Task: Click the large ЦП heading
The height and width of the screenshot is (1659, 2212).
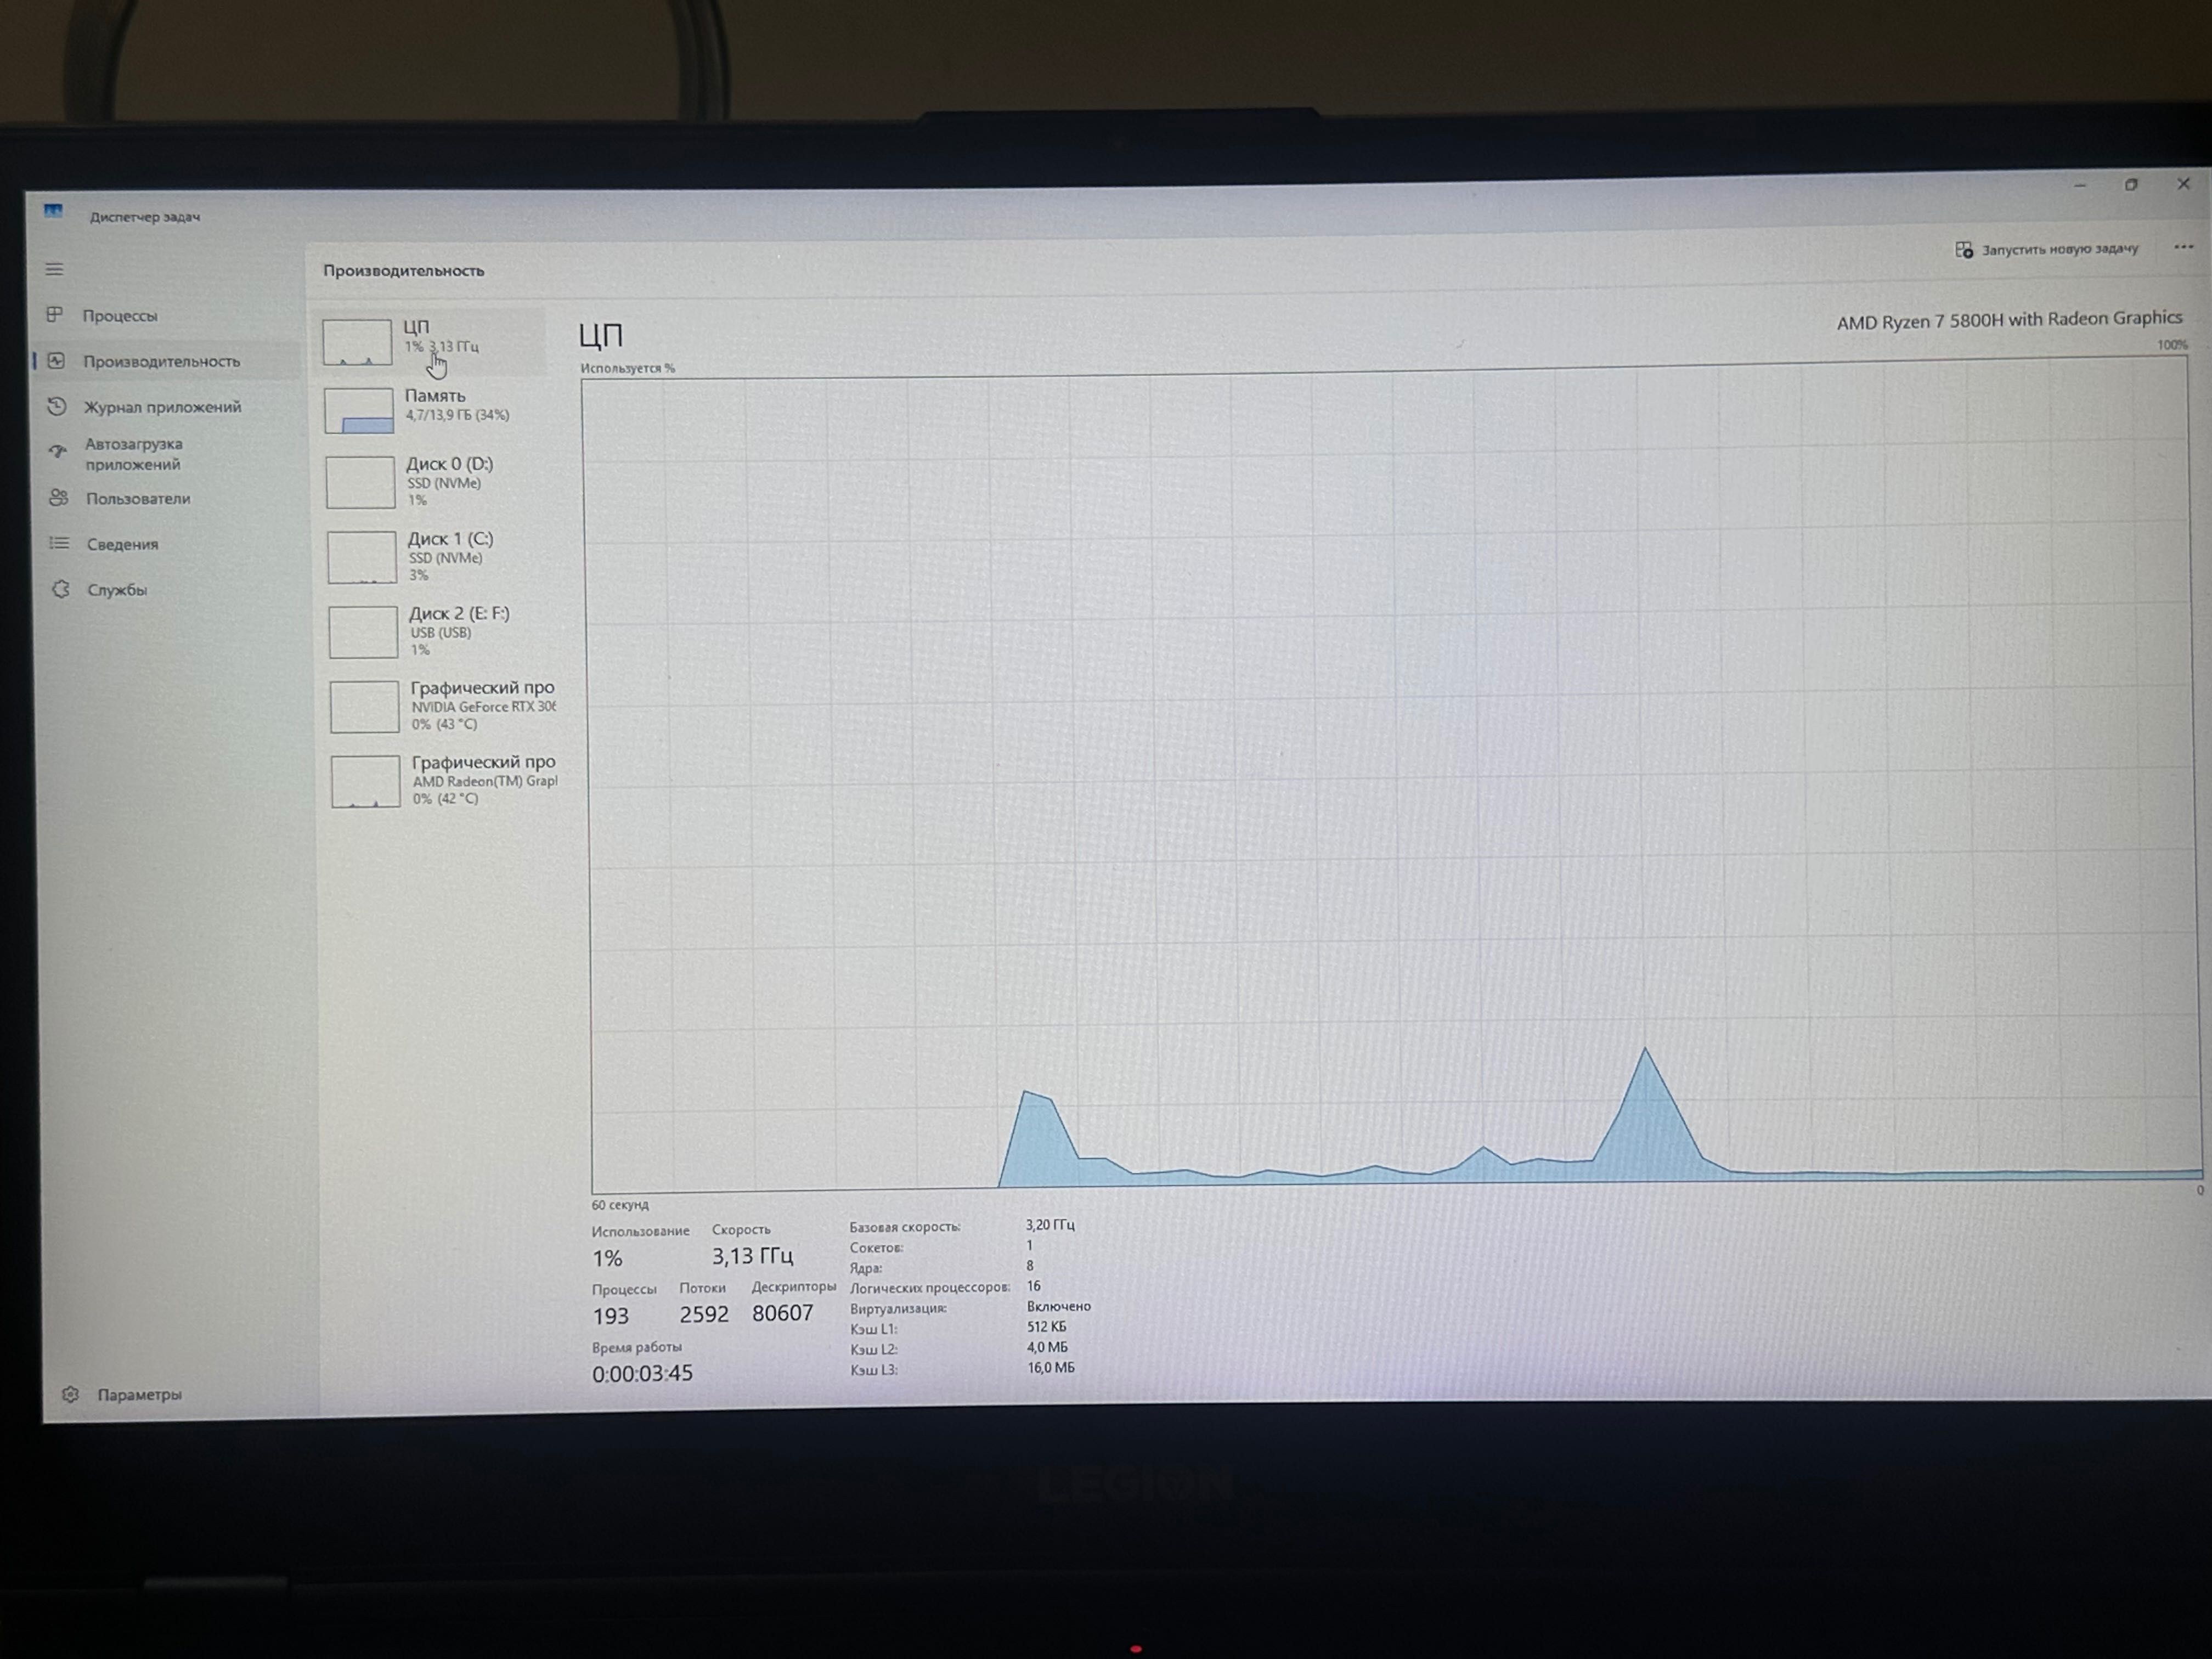Action: (x=601, y=335)
